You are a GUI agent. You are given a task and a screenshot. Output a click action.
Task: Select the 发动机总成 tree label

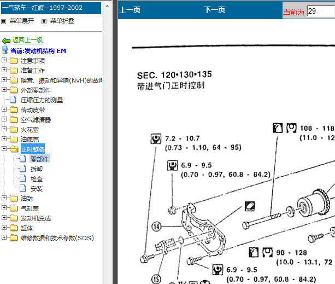pos(36,218)
